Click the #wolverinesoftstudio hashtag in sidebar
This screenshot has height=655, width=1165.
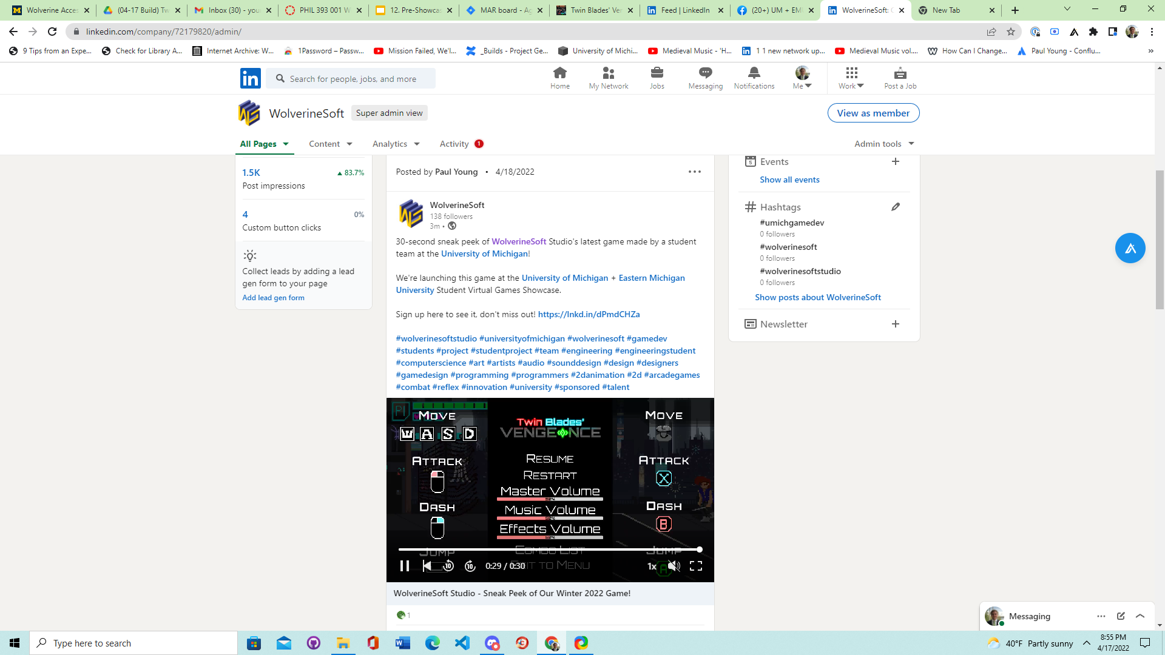(800, 271)
